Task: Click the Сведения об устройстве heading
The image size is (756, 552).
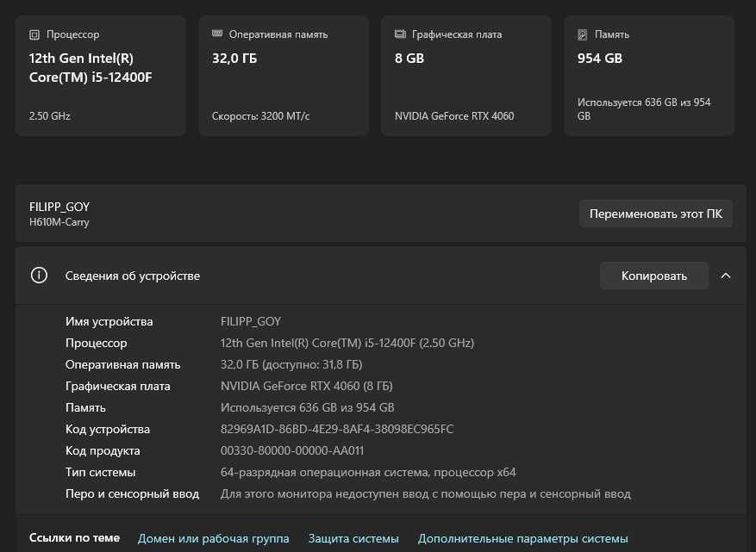Action: pyautogui.click(x=133, y=276)
